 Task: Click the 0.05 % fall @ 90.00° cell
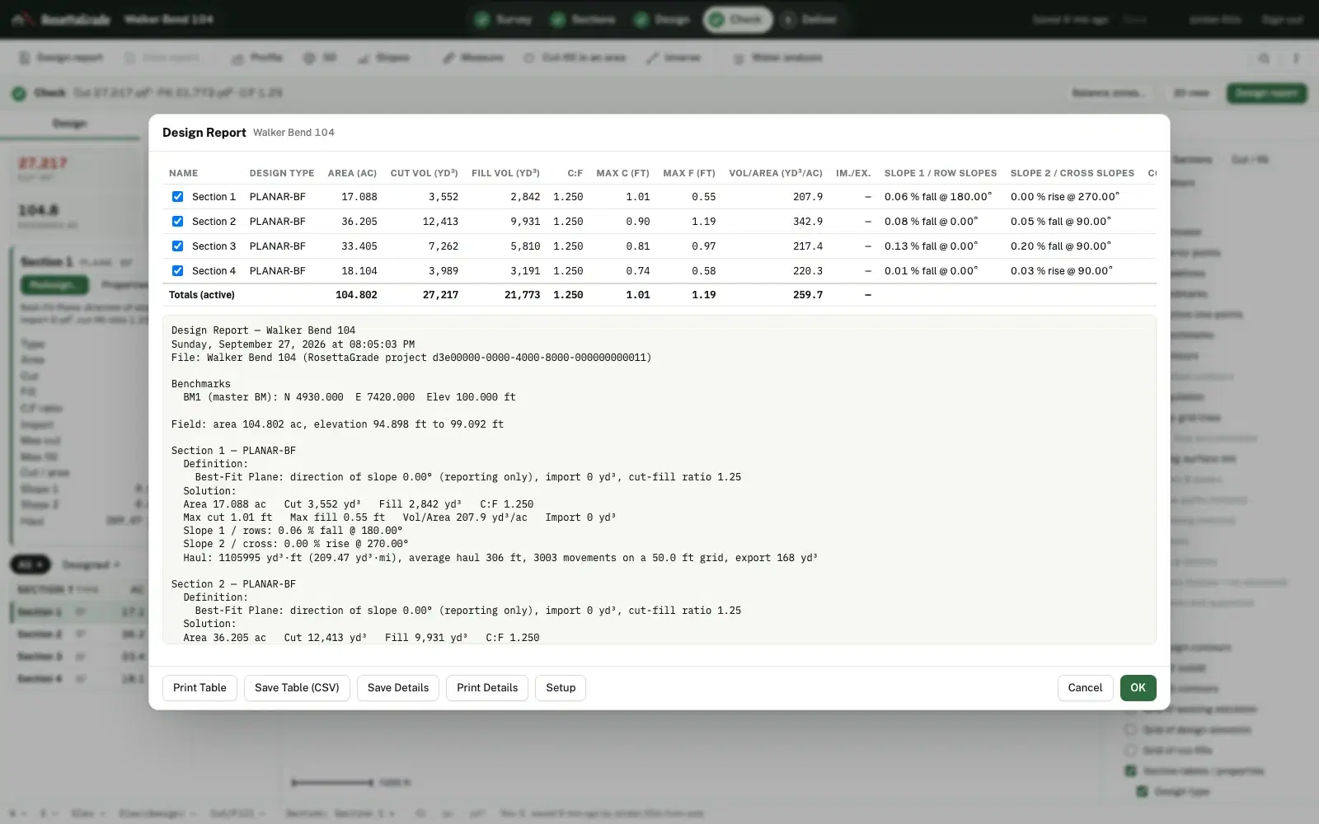[1060, 222]
